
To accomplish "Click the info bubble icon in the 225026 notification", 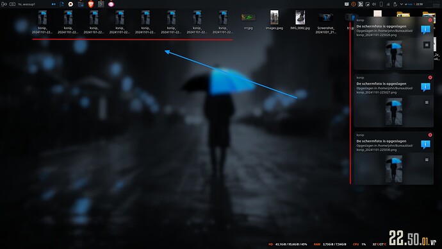I will [x=425, y=30].
